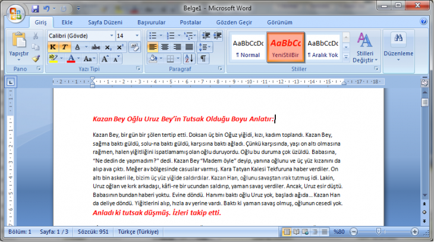Open Postalar tab
The image size is (434, 242).
(x=190, y=23)
